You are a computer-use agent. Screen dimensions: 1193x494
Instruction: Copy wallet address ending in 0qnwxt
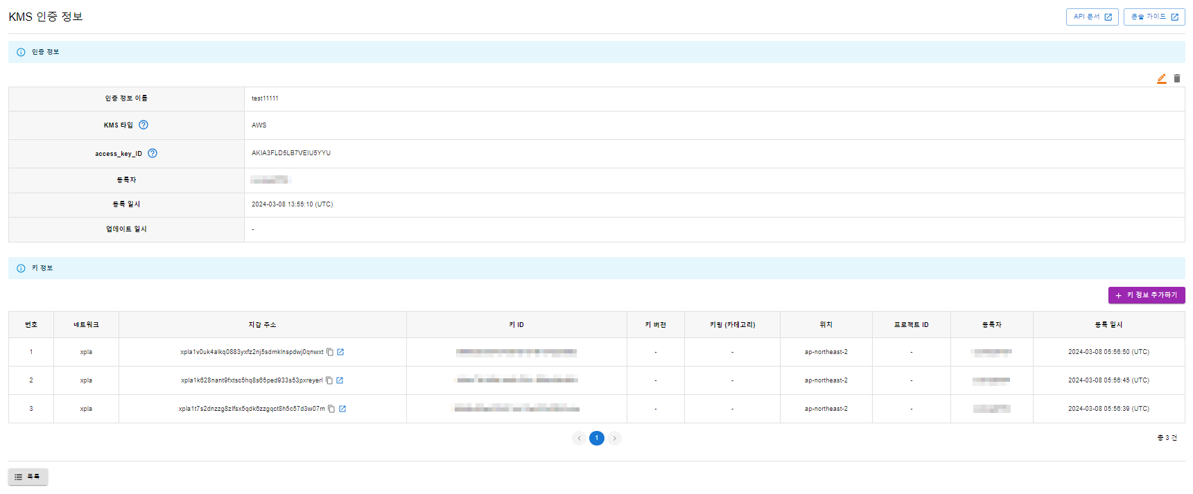pyautogui.click(x=330, y=352)
